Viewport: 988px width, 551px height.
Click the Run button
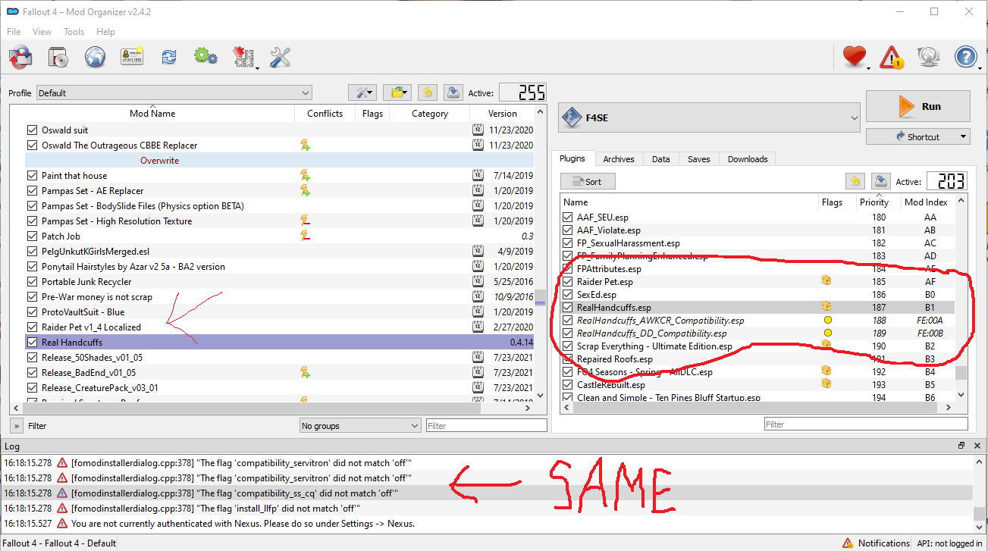click(x=918, y=107)
